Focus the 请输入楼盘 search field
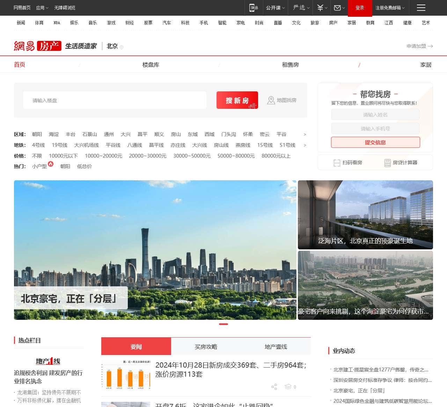 coord(115,100)
